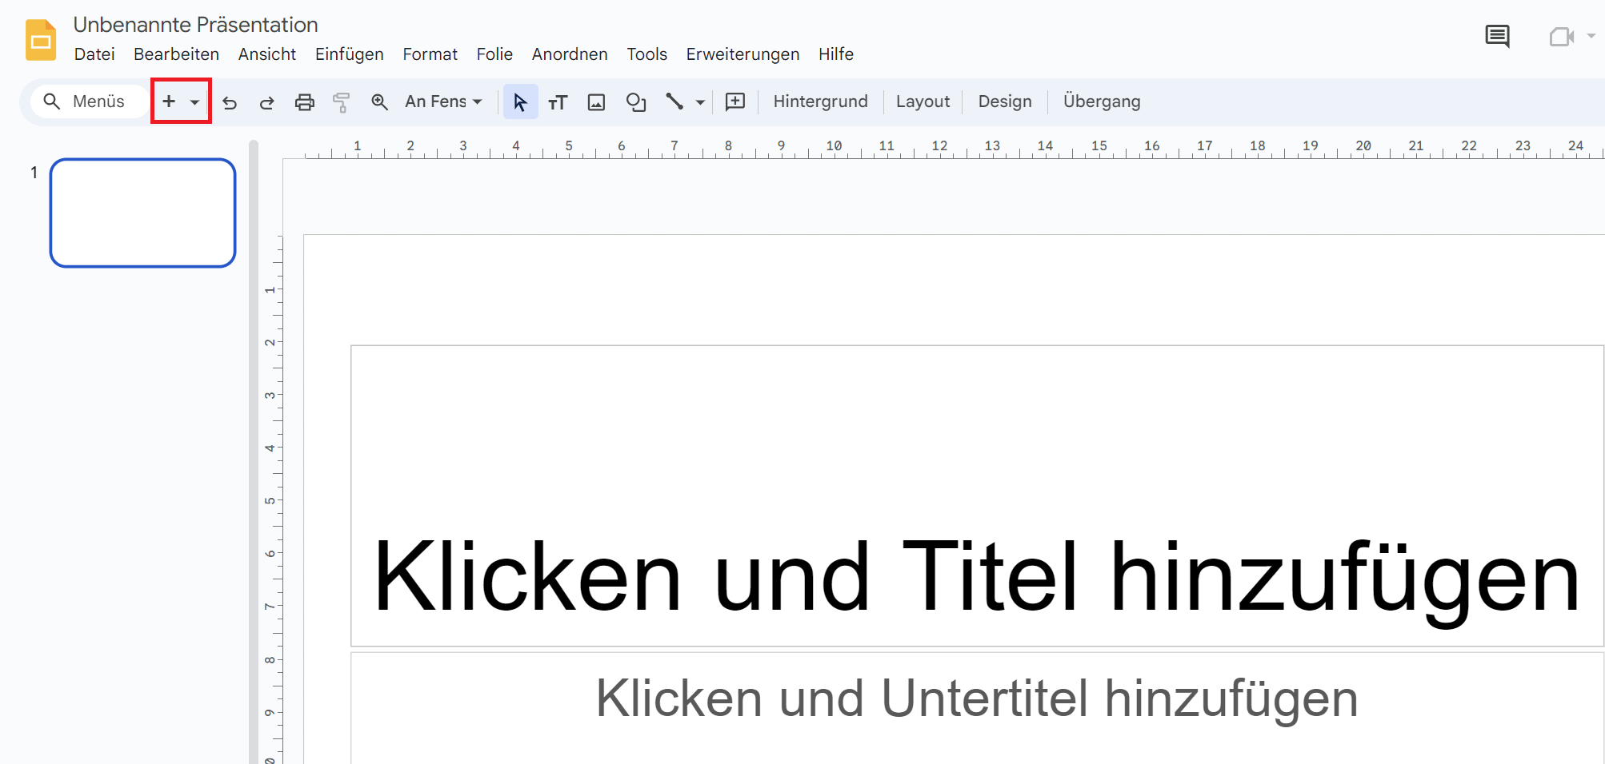The width and height of the screenshot is (1605, 764).
Task: Activate the paint format tool
Action: click(x=342, y=102)
